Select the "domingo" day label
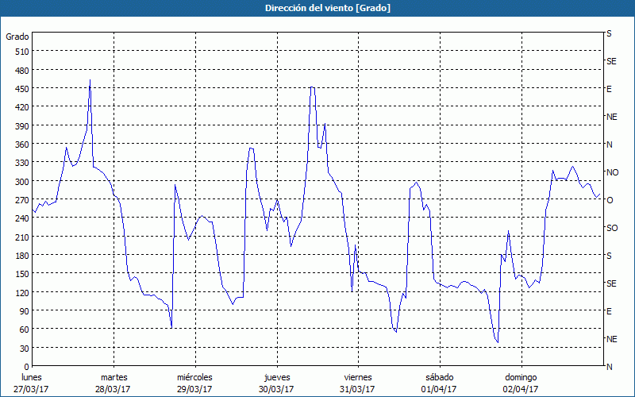Image resolution: width=635 pixels, height=397 pixels. (520, 377)
